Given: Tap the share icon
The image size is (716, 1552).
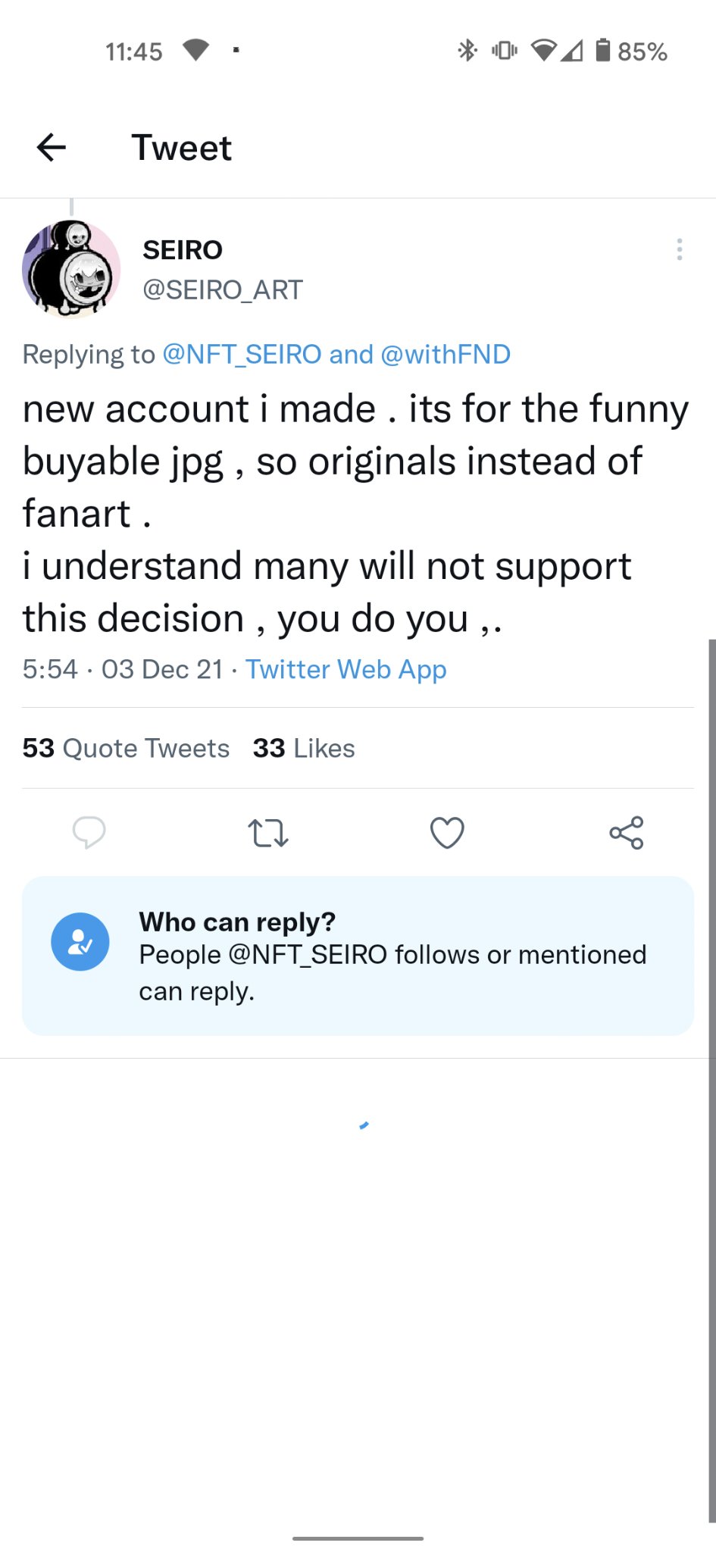Looking at the screenshot, I should click(x=627, y=833).
